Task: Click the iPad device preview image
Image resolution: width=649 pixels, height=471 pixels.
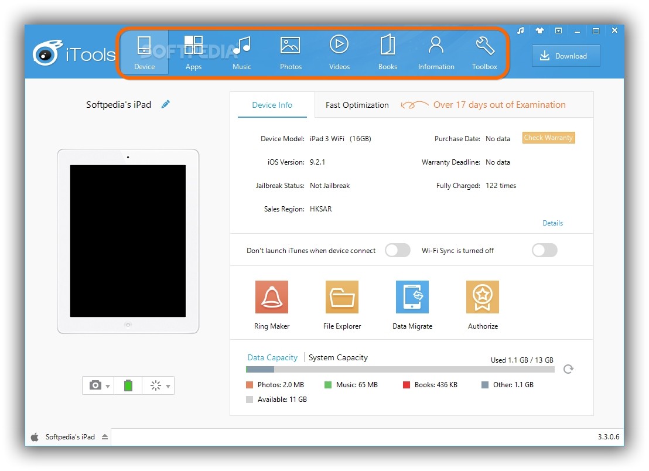Action: [128, 241]
